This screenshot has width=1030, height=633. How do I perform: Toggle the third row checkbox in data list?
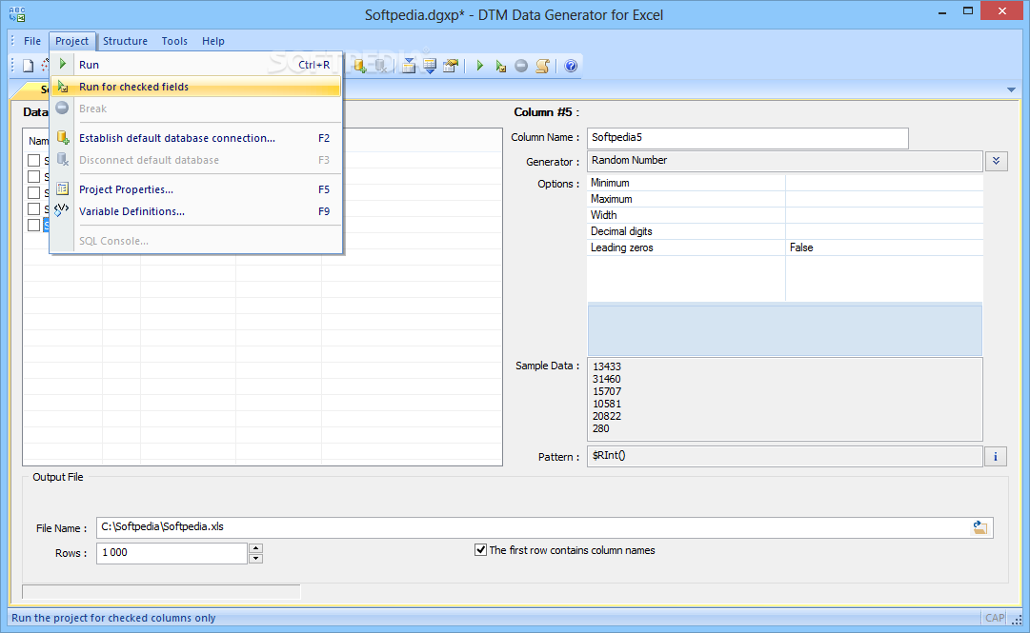(x=34, y=193)
